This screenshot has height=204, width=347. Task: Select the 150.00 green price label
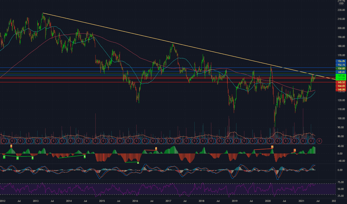pyautogui.click(x=341, y=68)
